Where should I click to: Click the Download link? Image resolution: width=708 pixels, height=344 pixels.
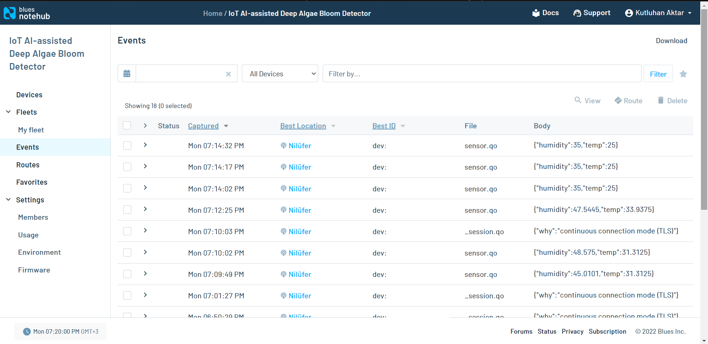pyautogui.click(x=671, y=41)
